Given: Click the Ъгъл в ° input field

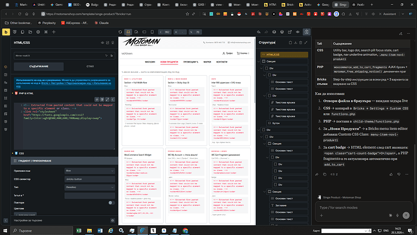Looking at the screenshot, I should [x=89, y=196].
